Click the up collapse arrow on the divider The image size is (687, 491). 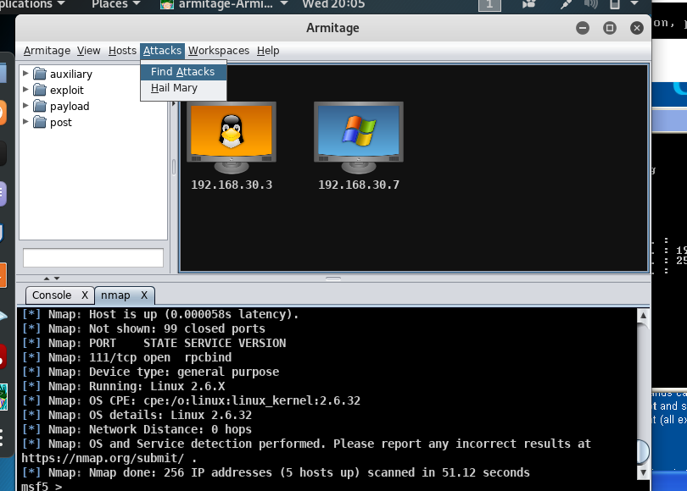coord(47,278)
